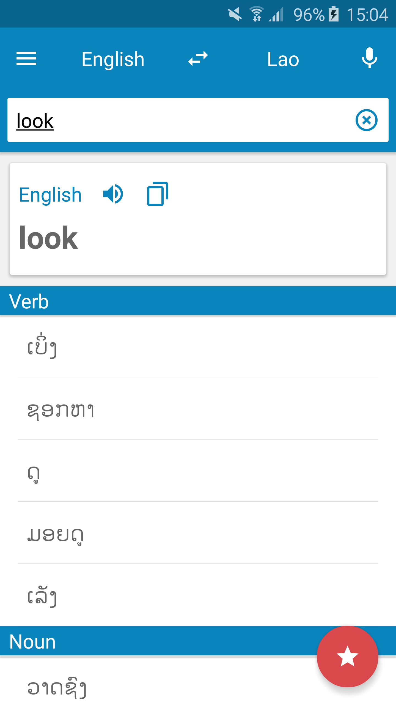The image size is (396, 705).
Task: Clear the search text with X icon
Action: click(x=366, y=120)
